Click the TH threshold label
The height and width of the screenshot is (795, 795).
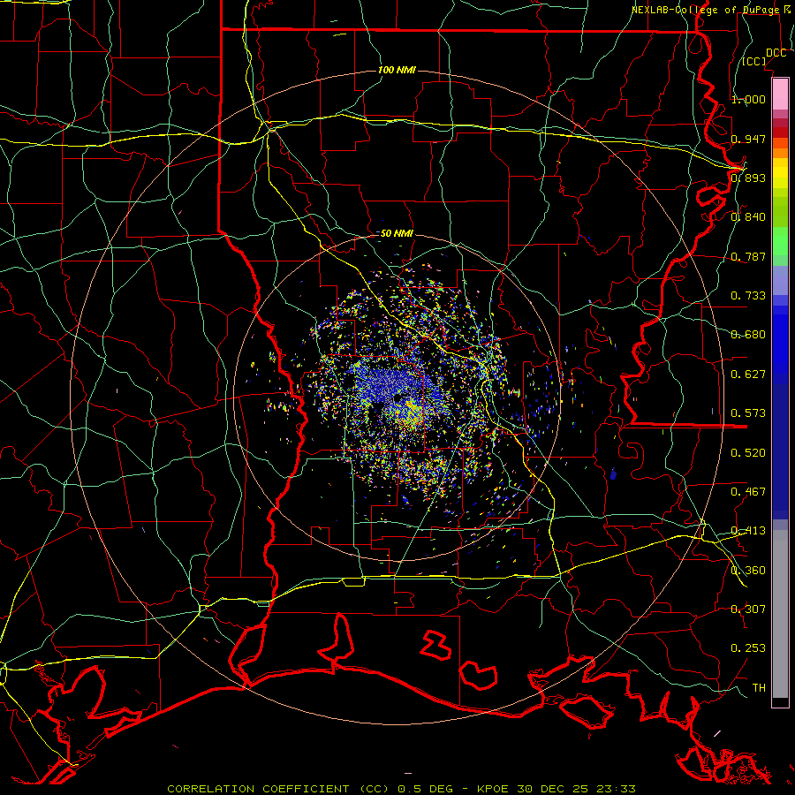pos(759,688)
